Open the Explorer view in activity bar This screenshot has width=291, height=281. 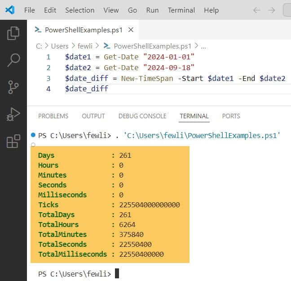[13, 33]
